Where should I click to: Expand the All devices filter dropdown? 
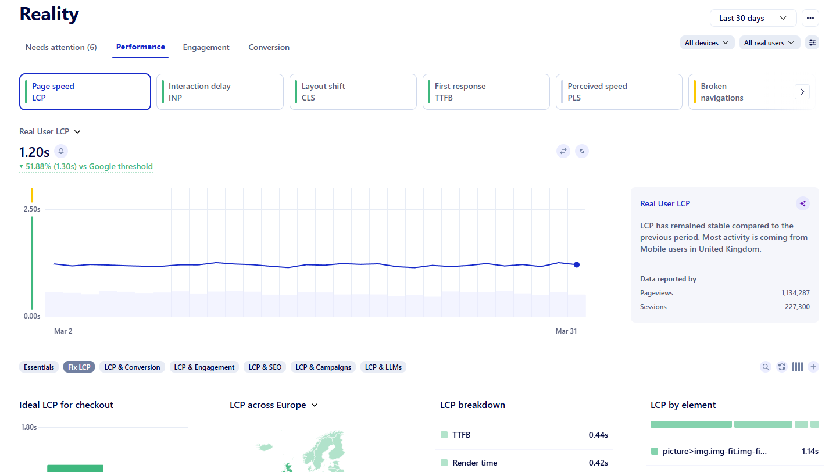[707, 42]
